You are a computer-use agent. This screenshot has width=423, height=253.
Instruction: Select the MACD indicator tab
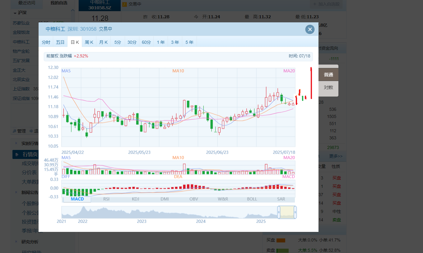tap(77, 199)
